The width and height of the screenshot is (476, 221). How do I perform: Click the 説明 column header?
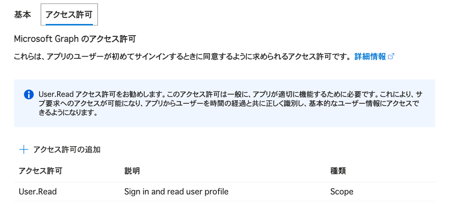tap(132, 171)
